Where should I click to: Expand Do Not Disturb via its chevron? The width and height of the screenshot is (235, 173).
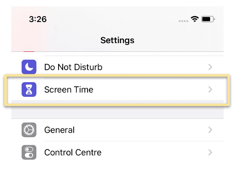pos(210,67)
